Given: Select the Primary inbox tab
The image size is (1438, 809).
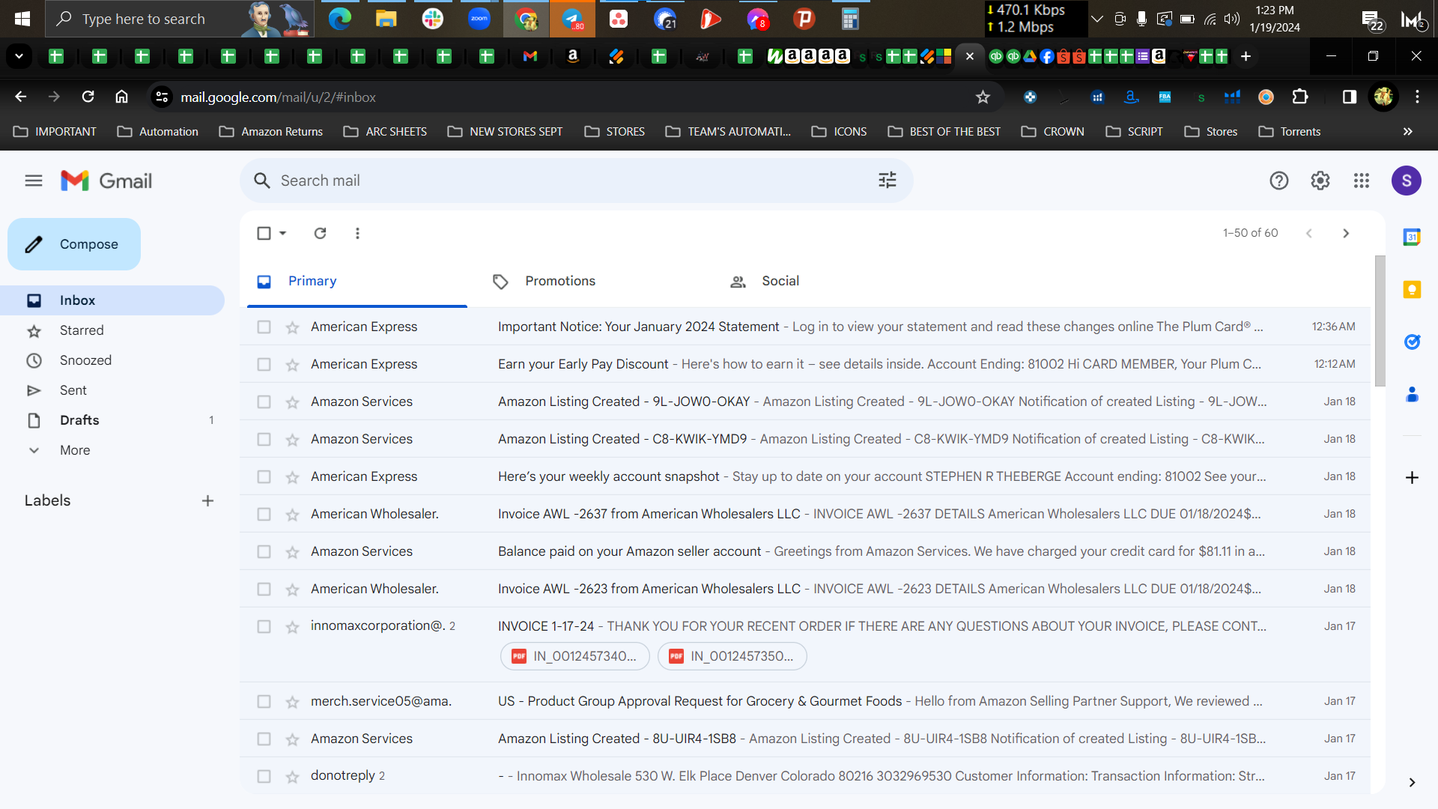Looking at the screenshot, I should coord(312,281).
